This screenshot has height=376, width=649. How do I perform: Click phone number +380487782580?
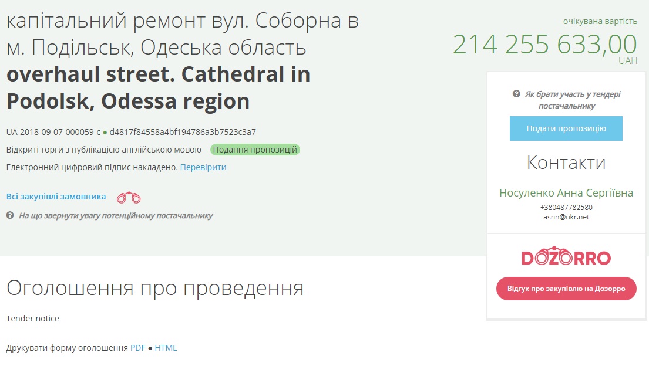click(566, 207)
